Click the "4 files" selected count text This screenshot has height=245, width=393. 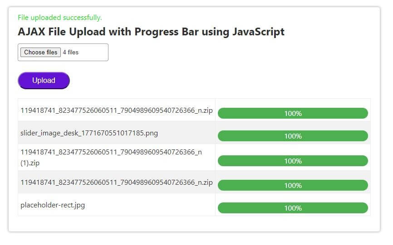(71, 53)
